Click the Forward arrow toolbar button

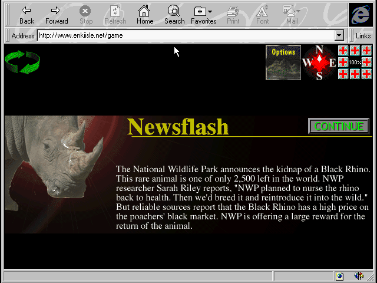point(57,15)
